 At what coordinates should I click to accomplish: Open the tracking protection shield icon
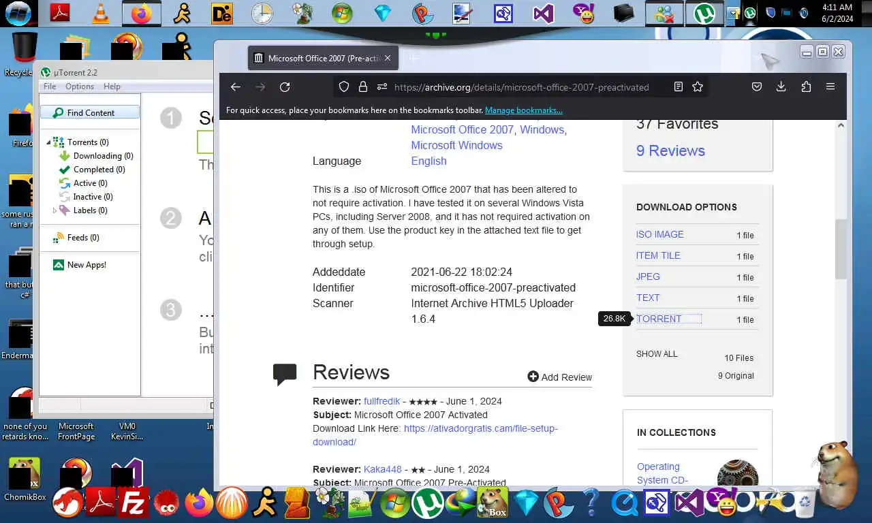tap(344, 86)
